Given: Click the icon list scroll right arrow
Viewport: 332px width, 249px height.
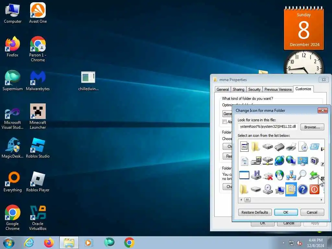Looking at the screenshot, I should [x=322, y=200].
